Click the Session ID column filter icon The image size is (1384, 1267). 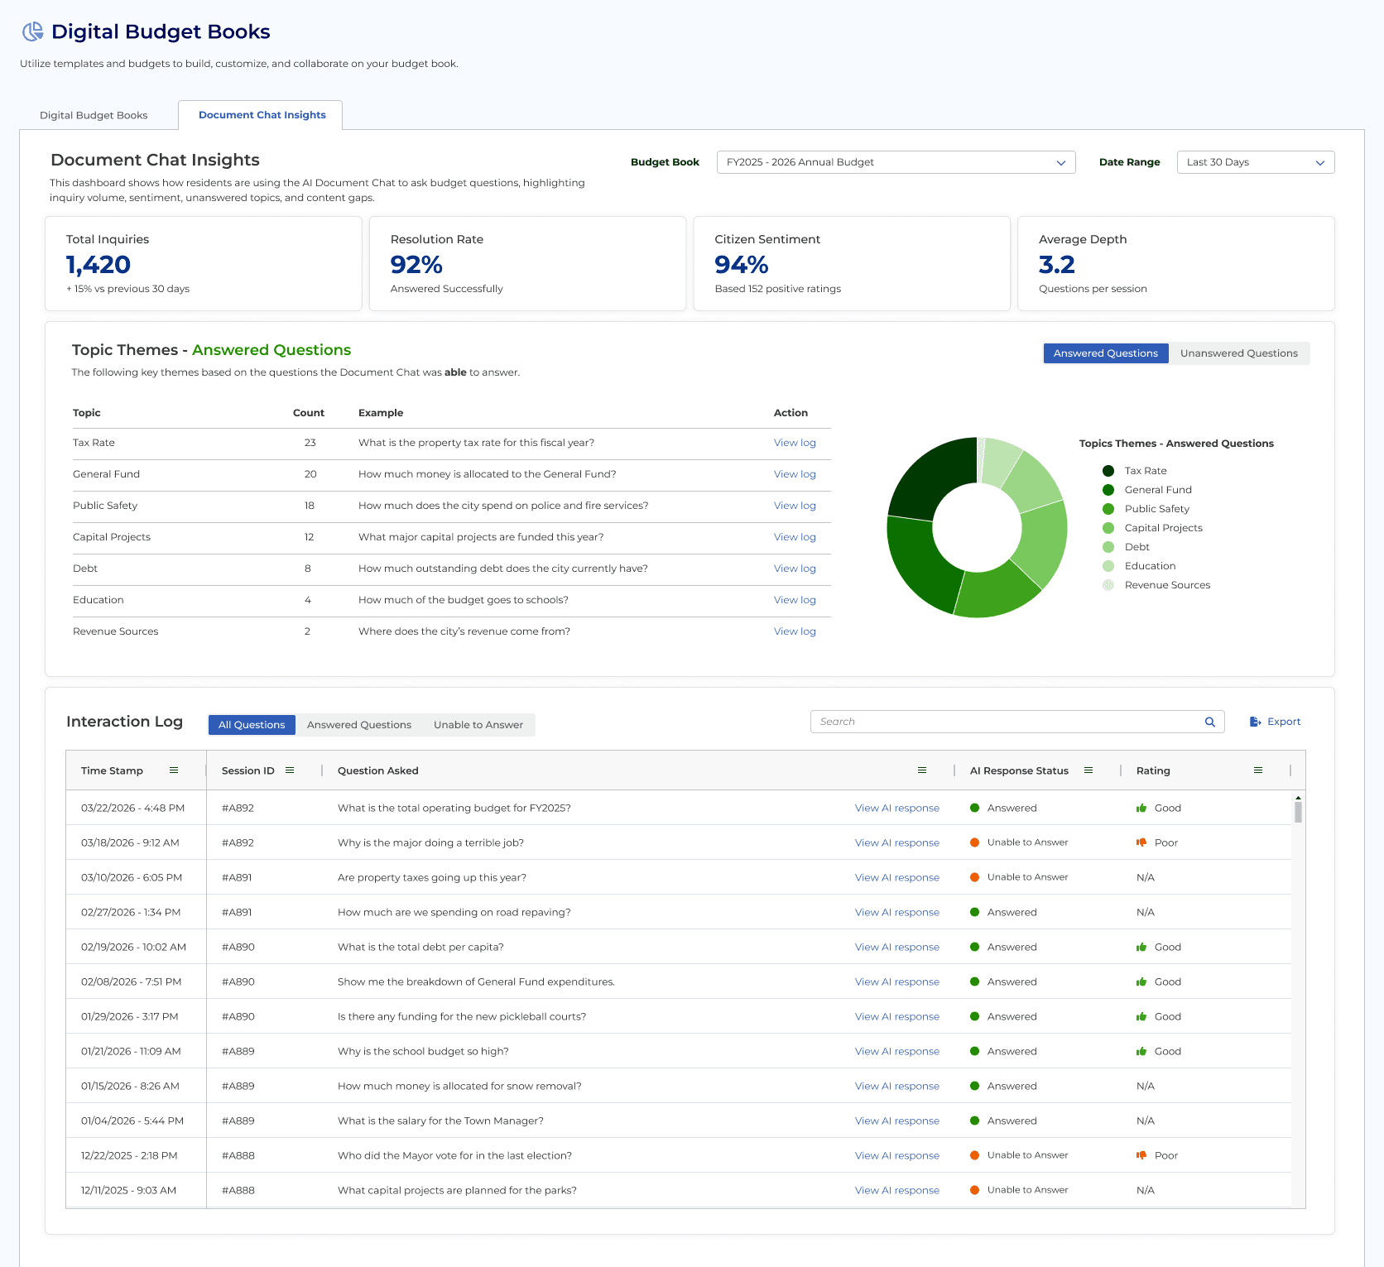(x=291, y=770)
